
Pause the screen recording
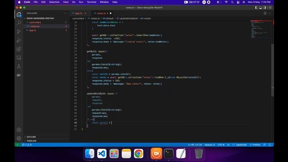coord(204,2)
